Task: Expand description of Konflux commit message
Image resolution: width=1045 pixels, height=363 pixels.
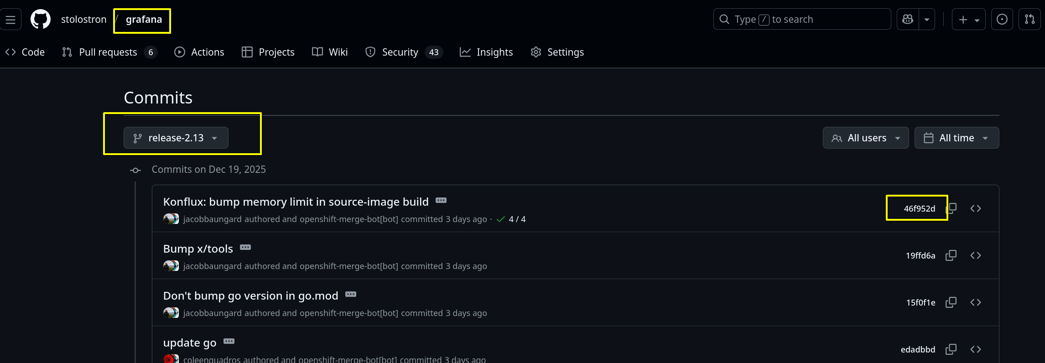Action: tap(441, 201)
